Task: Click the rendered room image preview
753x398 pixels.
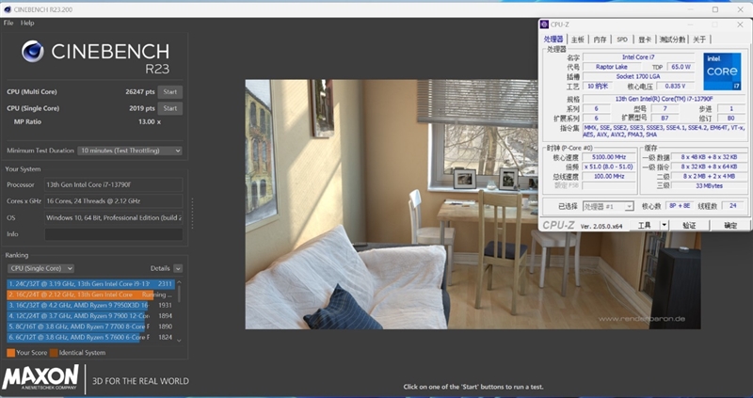Action: [x=473, y=204]
